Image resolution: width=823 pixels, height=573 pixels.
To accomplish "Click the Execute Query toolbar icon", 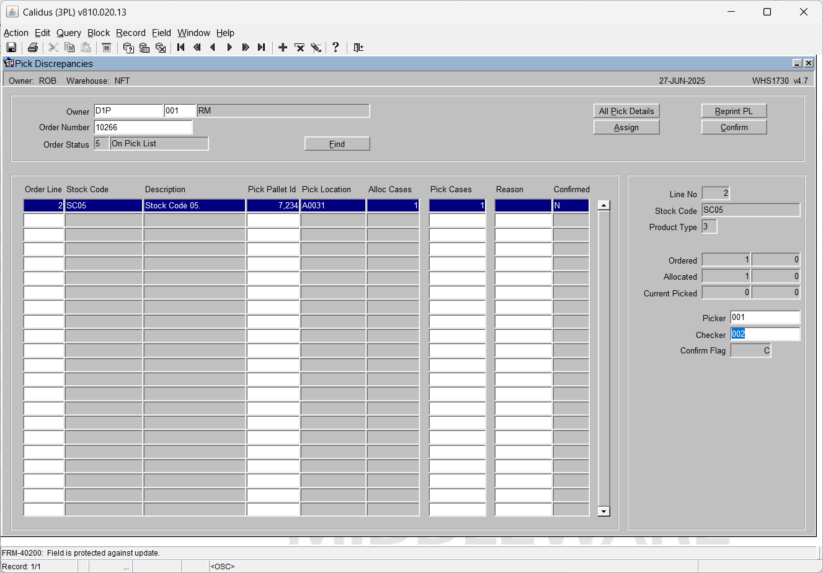I will (x=145, y=48).
